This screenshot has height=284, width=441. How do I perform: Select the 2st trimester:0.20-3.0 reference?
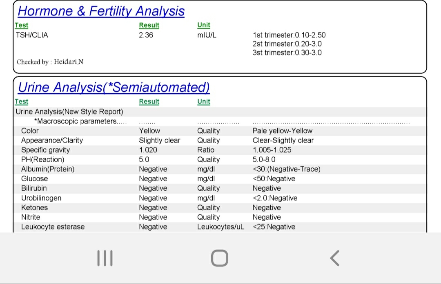[287, 44]
